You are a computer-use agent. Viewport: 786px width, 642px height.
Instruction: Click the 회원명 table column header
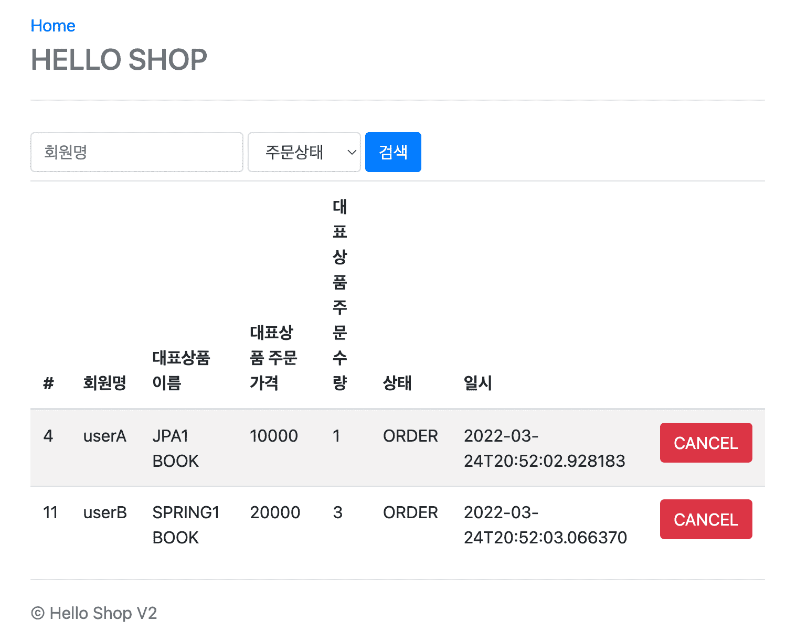tap(105, 383)
